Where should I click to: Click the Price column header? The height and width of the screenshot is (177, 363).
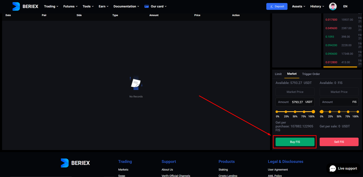pyautogui.click(x=197, y=15)
